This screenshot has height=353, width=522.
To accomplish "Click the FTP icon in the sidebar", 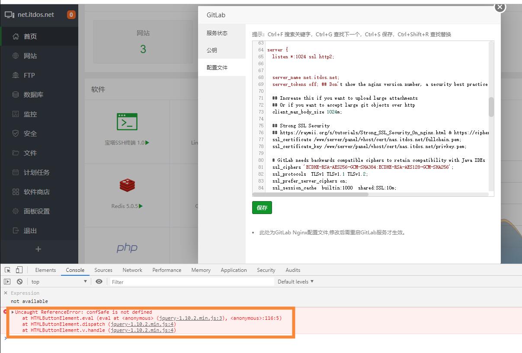I will [x=16, y=75].
